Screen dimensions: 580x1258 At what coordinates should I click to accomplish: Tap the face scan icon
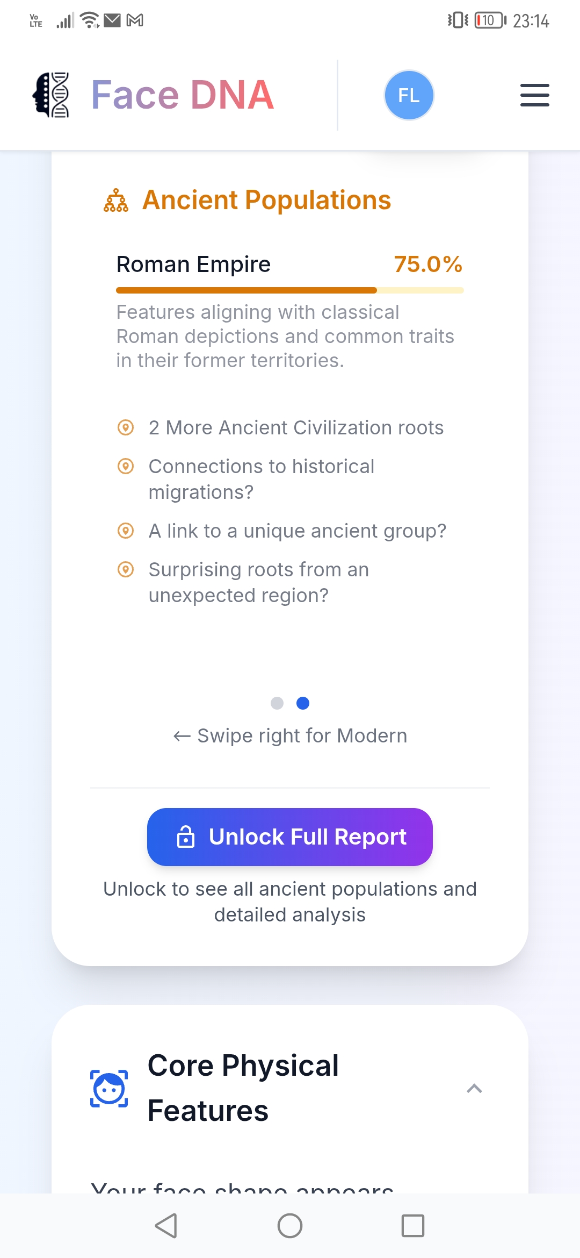(x=109, y=1089)
